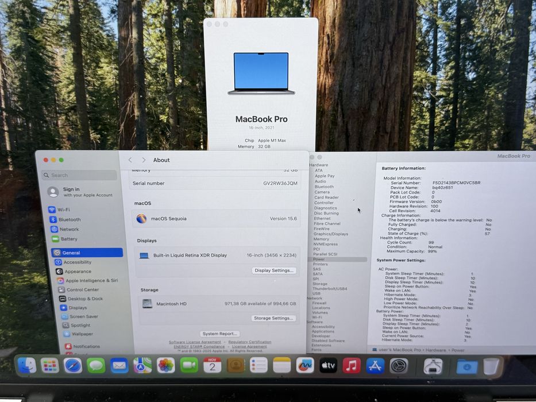Launch Freeform from the Dock

305,365
